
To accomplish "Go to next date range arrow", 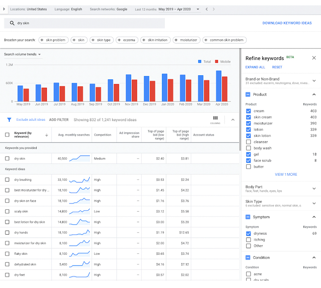I will (x=214, y=9).
